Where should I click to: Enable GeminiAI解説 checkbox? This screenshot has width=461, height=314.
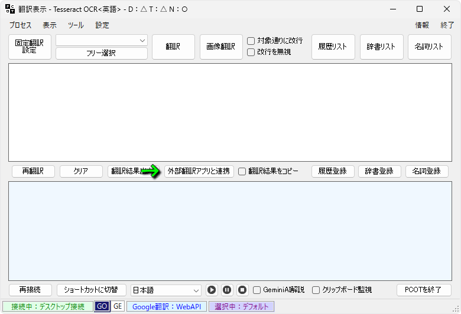(257, 290)
